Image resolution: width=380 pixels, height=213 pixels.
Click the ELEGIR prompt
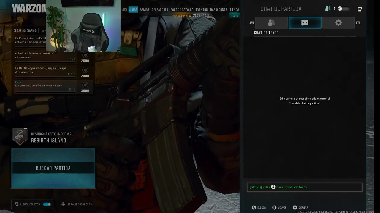click(x=262, y=208)
